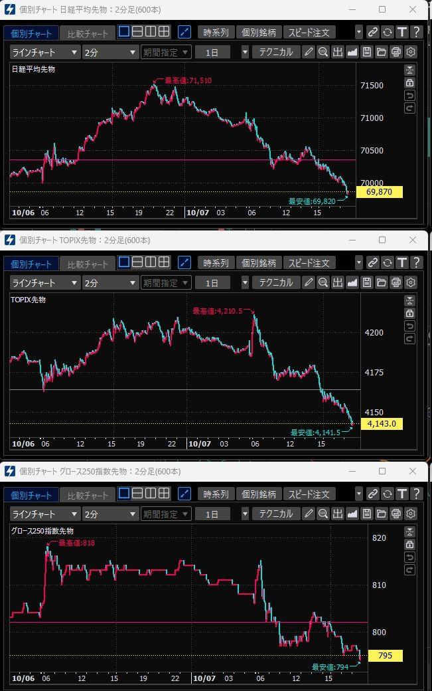Toggle the lock icon beside 日経平均先物 chart
Image resolution: width=432 pixels, height=691 pixels.
coord(409,83)
